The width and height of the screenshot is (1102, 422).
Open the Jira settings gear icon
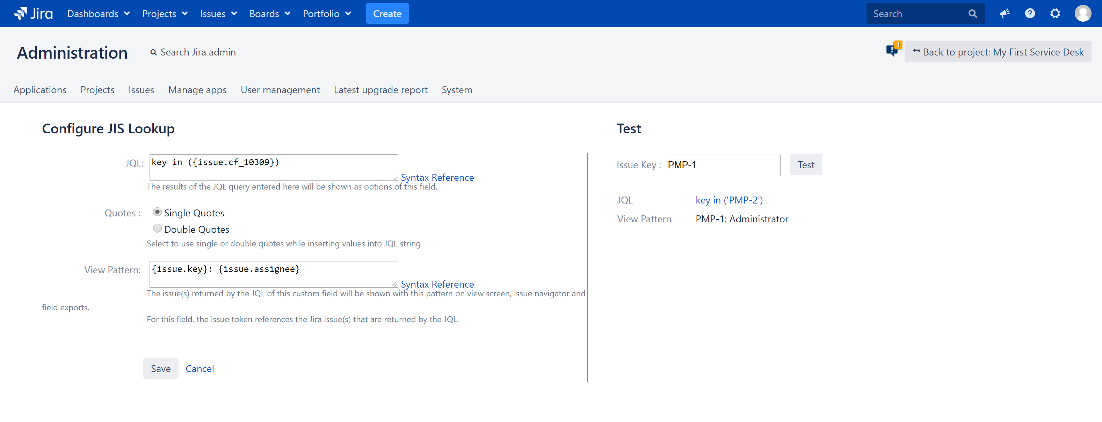[1055, 13]
